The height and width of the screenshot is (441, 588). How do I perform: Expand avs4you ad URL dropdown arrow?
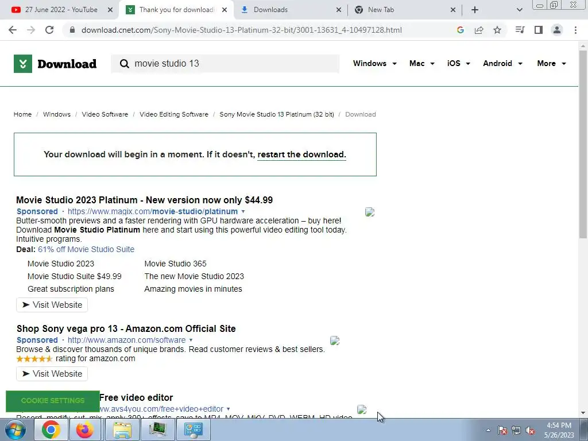[229, 409]
